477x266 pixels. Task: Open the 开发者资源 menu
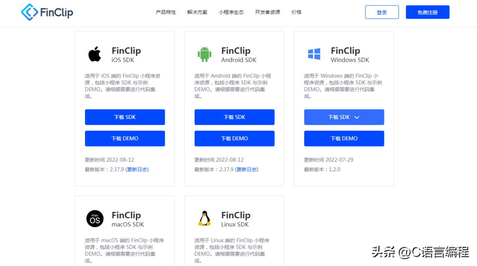point(267,12)
